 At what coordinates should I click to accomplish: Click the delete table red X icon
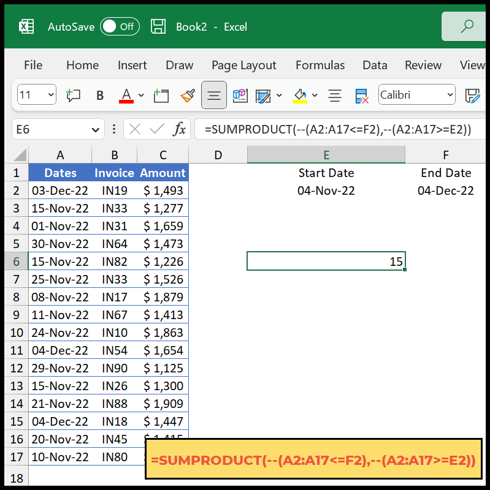(362, 96)
